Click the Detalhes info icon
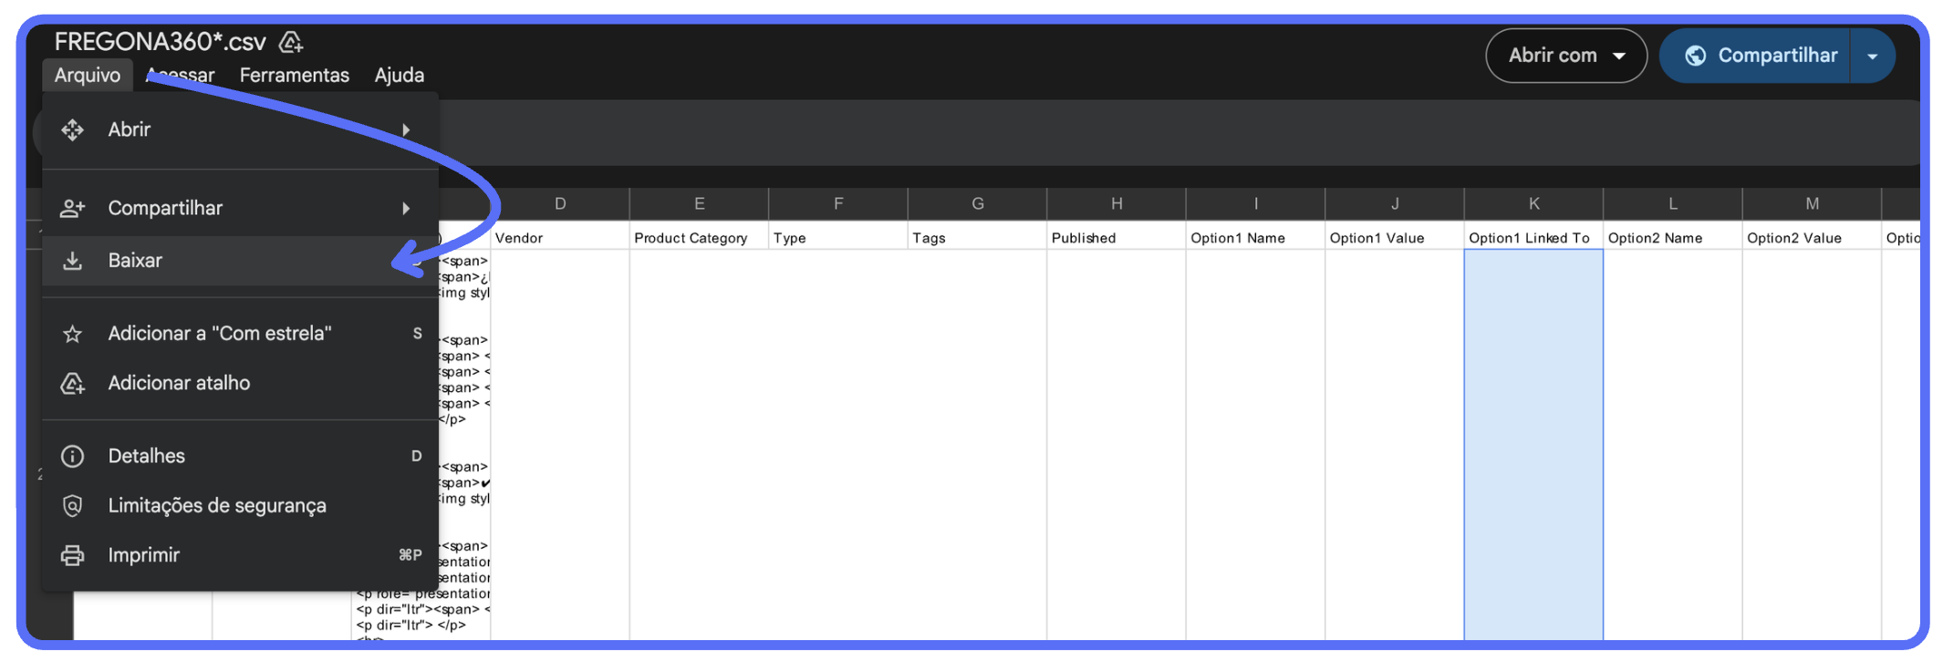Viewport: 1943px width, 662px height. pyautogui.click(x=73, y=456)
